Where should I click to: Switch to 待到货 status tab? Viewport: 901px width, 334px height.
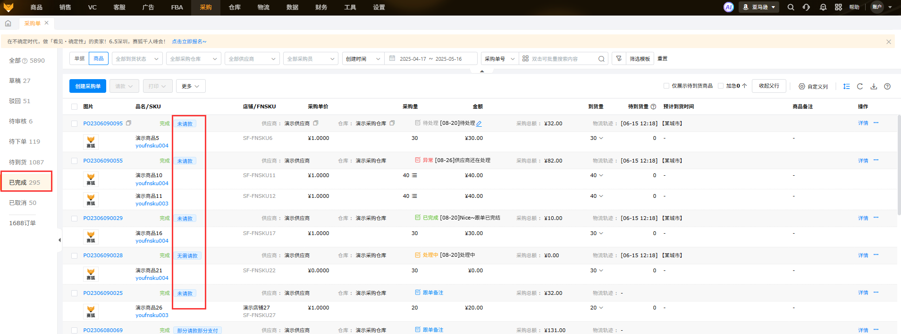tap(26, 162)
